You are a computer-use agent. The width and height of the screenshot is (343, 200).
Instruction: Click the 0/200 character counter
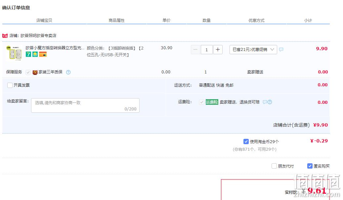[130, 109]
